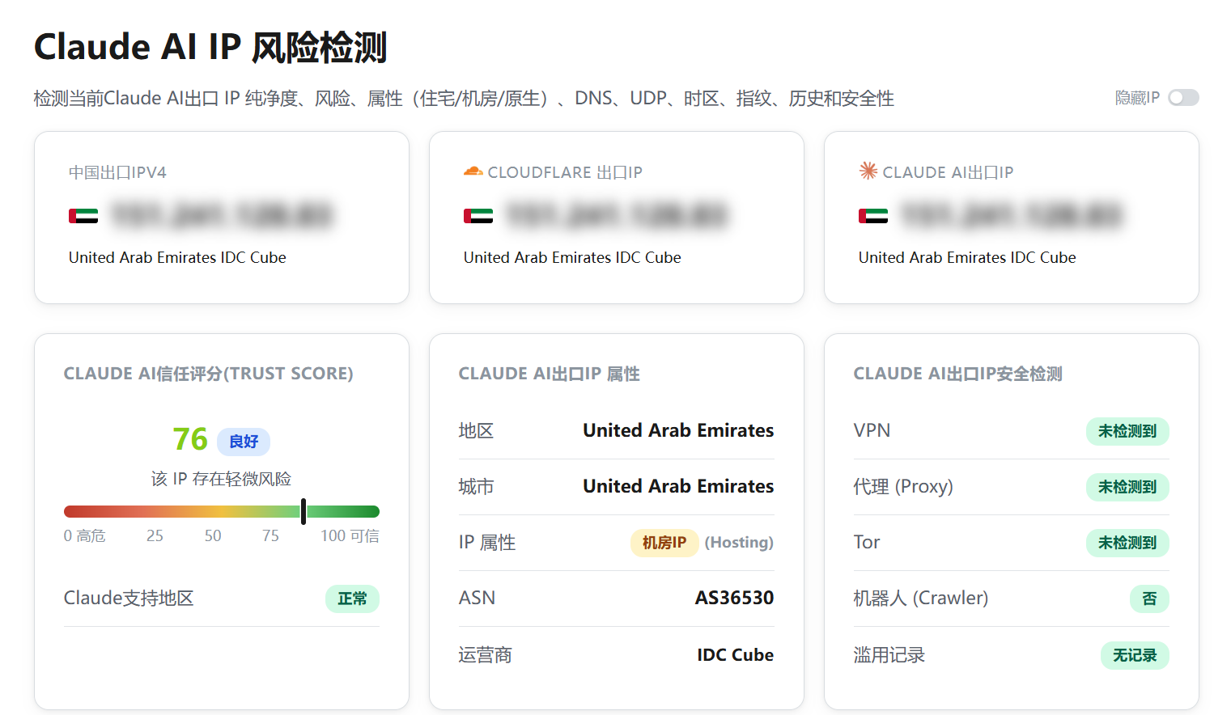1214x715 pixels.
Task: Click blurred IP in Claude AI出口IP card
Action: click(x=1012, y=215)
